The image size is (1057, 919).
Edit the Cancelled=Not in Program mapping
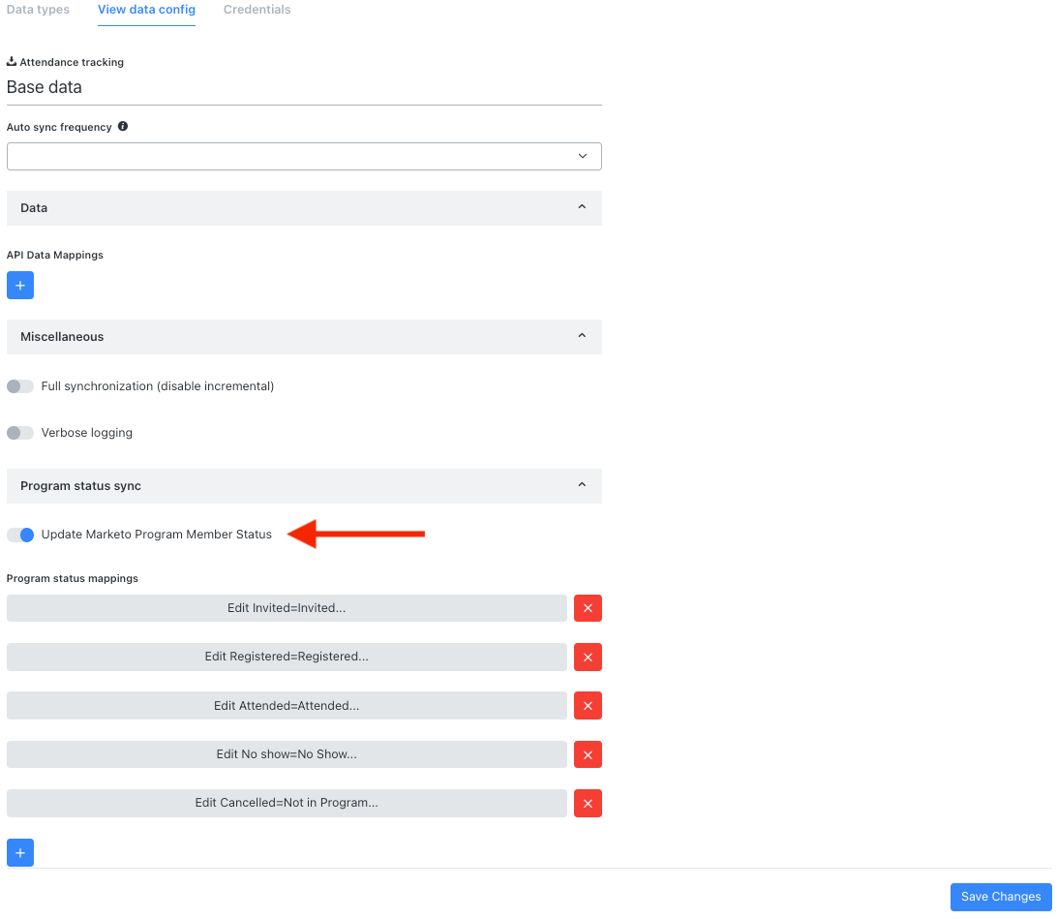(287, 803)
